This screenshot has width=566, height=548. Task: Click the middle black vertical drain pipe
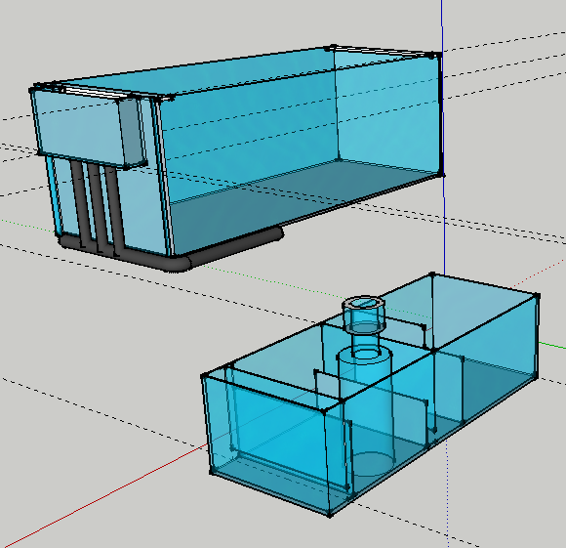[96, 207]
